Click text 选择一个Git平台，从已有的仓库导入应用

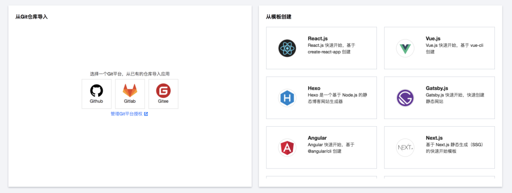[x=129, y=74]
